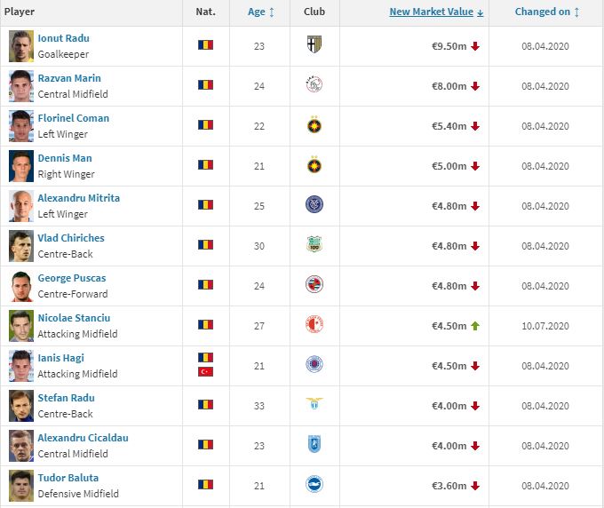The image size is (604, 508).
Task: Click the Brighton crest in Tudor Baluta row
Action: [x=314, y=484]
